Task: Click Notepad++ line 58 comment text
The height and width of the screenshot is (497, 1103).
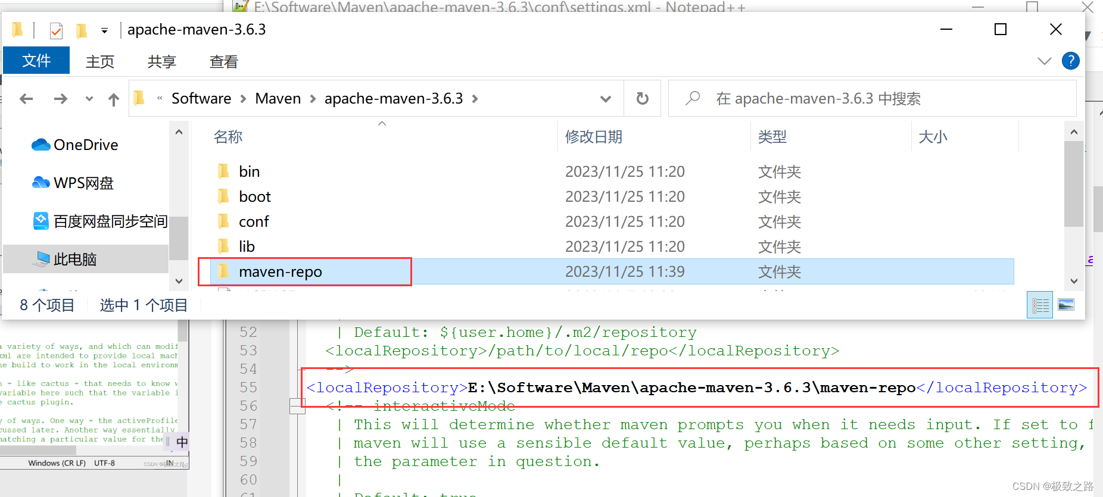Action: click(720, 443)
